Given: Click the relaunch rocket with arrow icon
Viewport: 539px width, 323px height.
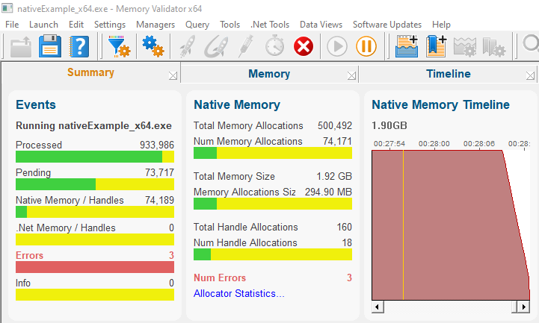Looking at the screenshot, I should click(216, 46).
